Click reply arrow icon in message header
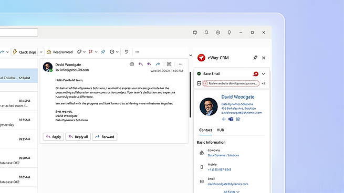This screenshot has height=193, width=344. (x=141, y=64)
